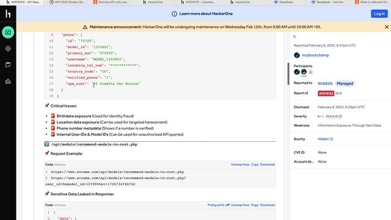
Task: Click Unwrap lines in the Sensitive Data Leaked code block
Action: 240,205
